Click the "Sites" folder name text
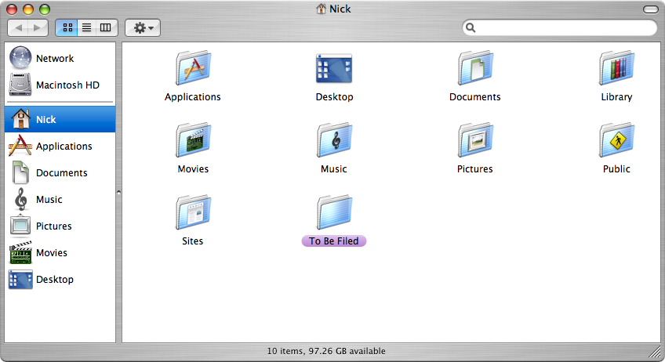The image size is (665, 362). [x=193, y=241]
